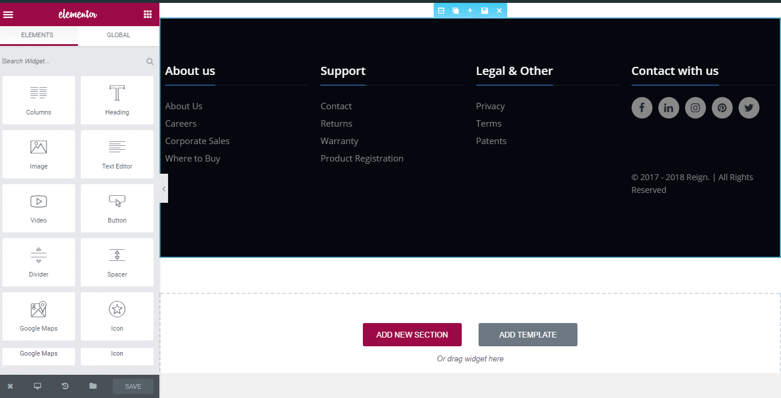Click the Pinterest social icon
This screenshot has width=781, height=398.
(722, 108)
